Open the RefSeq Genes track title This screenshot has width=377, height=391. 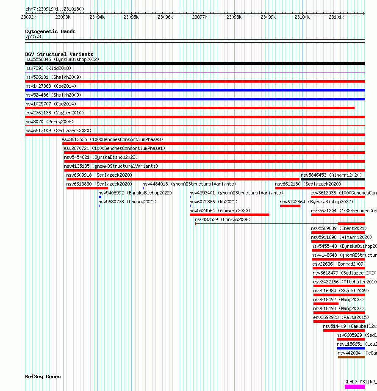pyautogui.click(x=43, y=377)
